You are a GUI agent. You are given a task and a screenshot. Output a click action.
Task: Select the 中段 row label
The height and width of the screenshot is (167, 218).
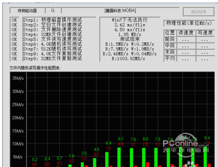pyautogui.click(x=170, y=46)
